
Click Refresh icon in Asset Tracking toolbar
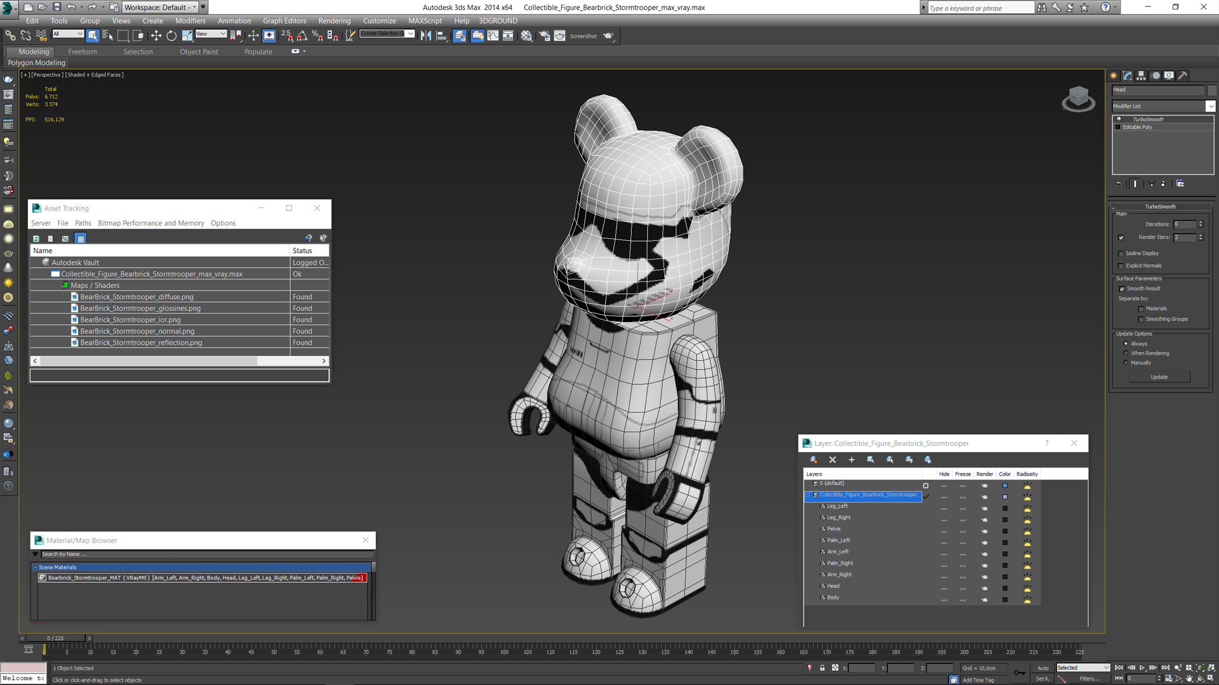point(36,238)
